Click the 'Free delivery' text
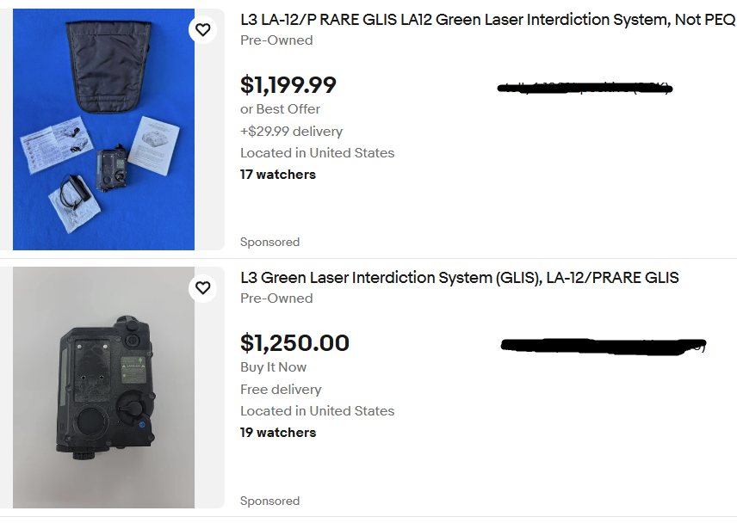 click(281, 389)
